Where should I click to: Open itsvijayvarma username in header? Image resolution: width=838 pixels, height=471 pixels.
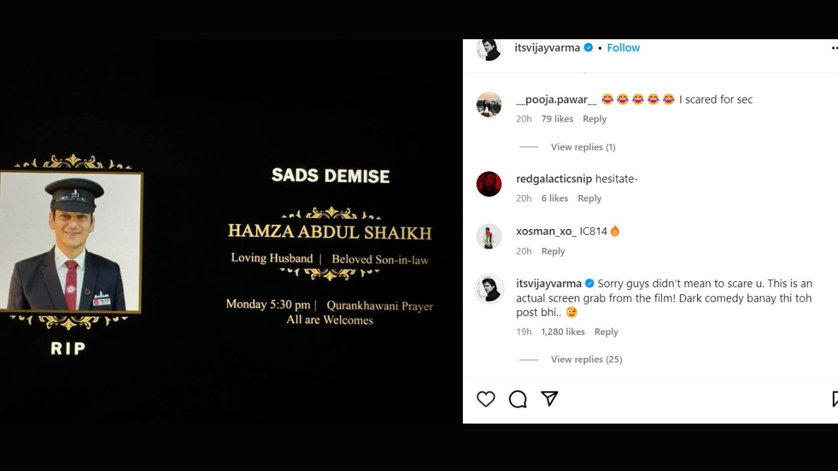[547, 48]
